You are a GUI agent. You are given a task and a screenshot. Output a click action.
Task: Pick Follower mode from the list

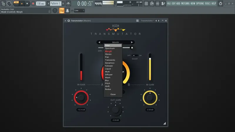113,66
